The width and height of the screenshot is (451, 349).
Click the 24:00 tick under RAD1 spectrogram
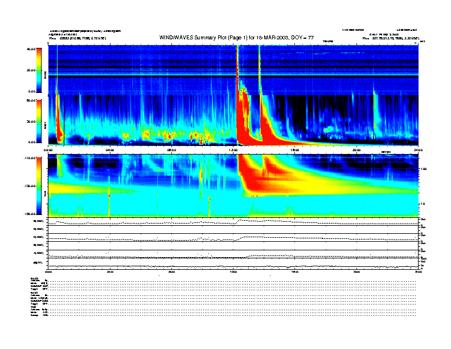click(418, 150)
